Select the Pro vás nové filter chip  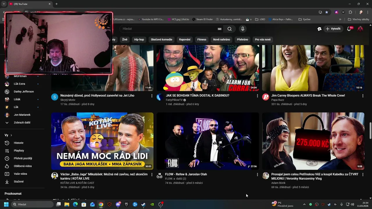pos(263,39)
